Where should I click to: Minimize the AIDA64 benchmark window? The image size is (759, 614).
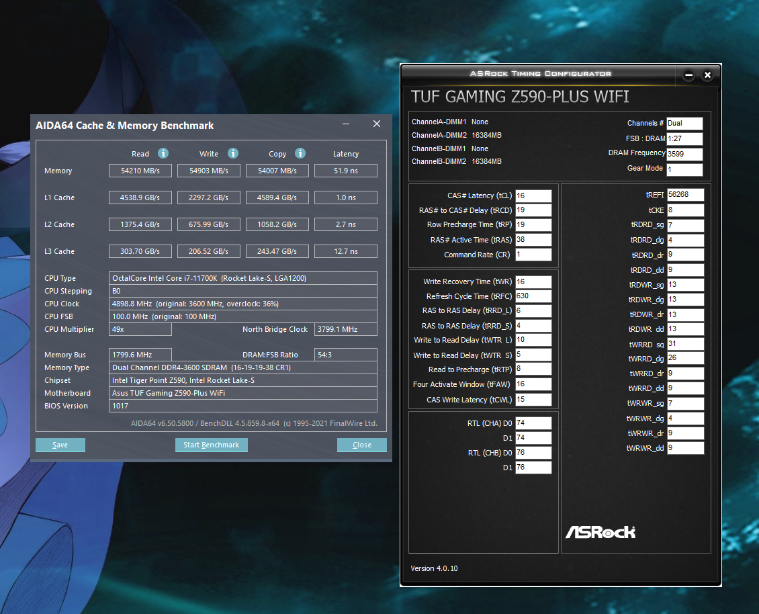(x=346, y=124)
